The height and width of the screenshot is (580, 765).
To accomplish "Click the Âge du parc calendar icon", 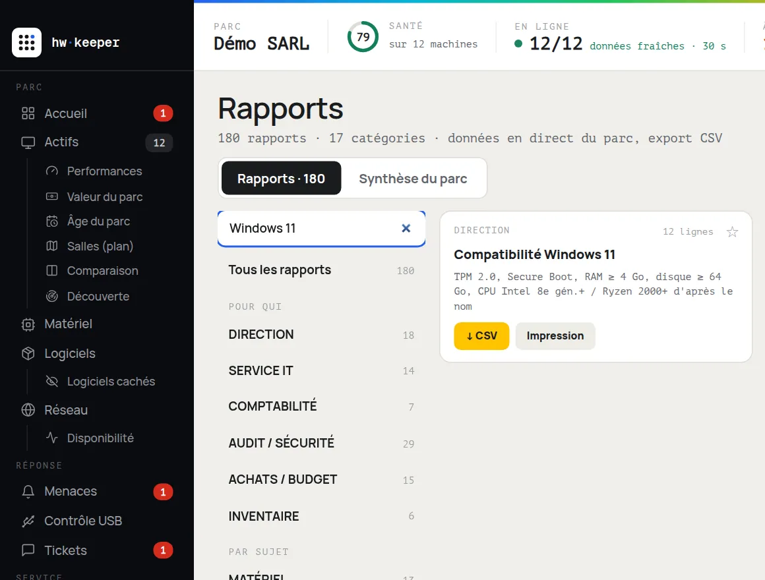I will (51, 221).
